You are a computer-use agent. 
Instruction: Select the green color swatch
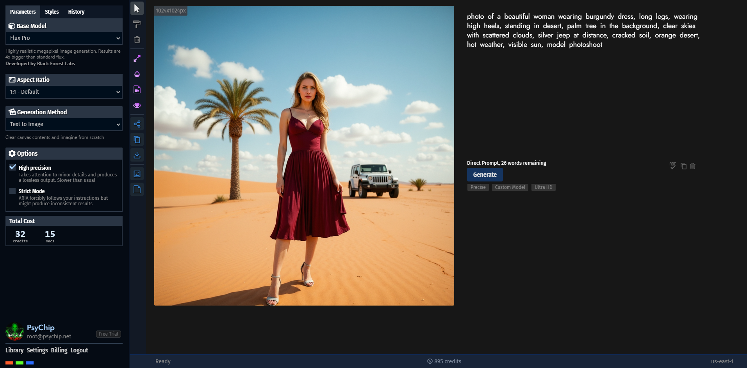pyautogui.click(x=20, y=363)
